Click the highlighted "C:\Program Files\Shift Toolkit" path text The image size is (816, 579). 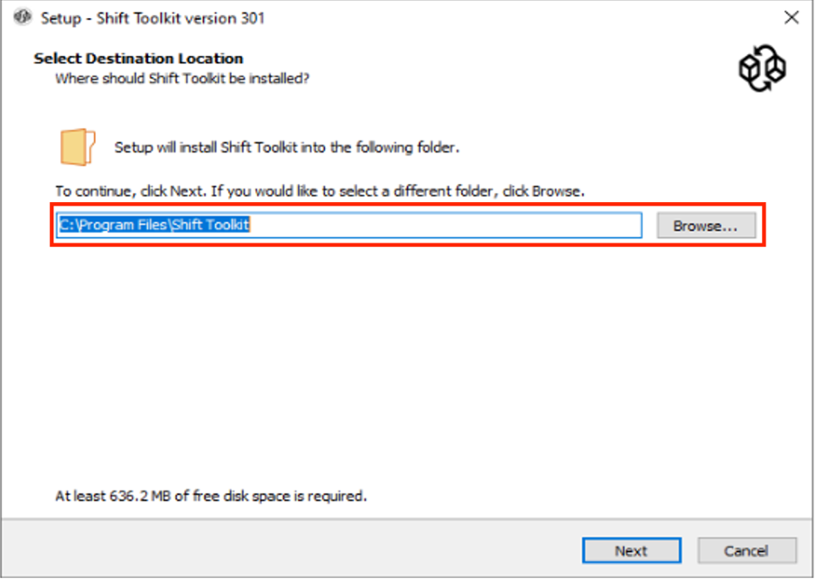coord(154,225)
